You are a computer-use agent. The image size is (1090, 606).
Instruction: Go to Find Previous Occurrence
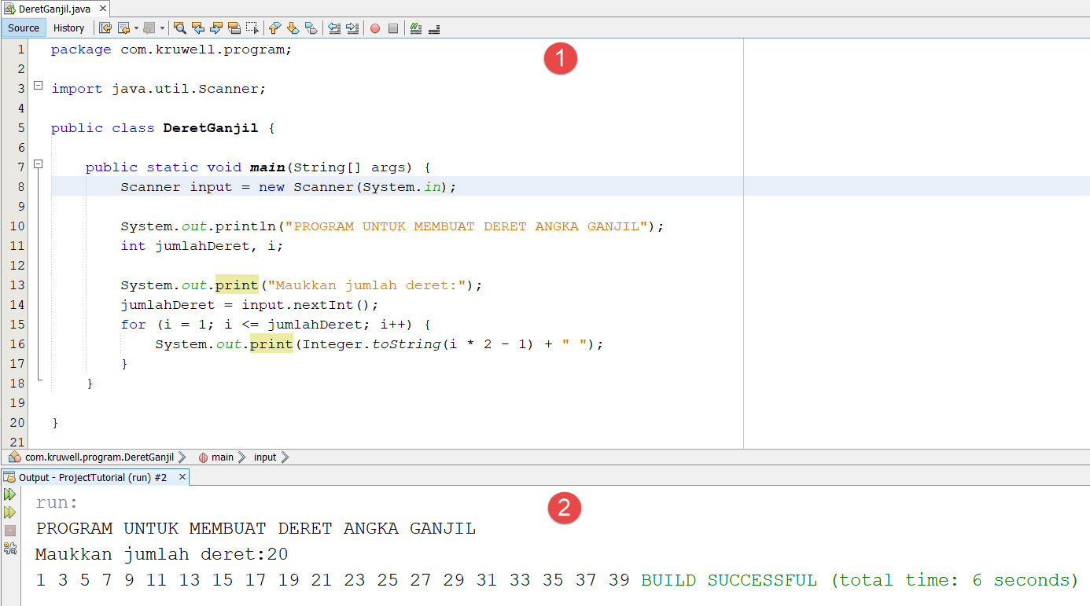click(198, 28)
